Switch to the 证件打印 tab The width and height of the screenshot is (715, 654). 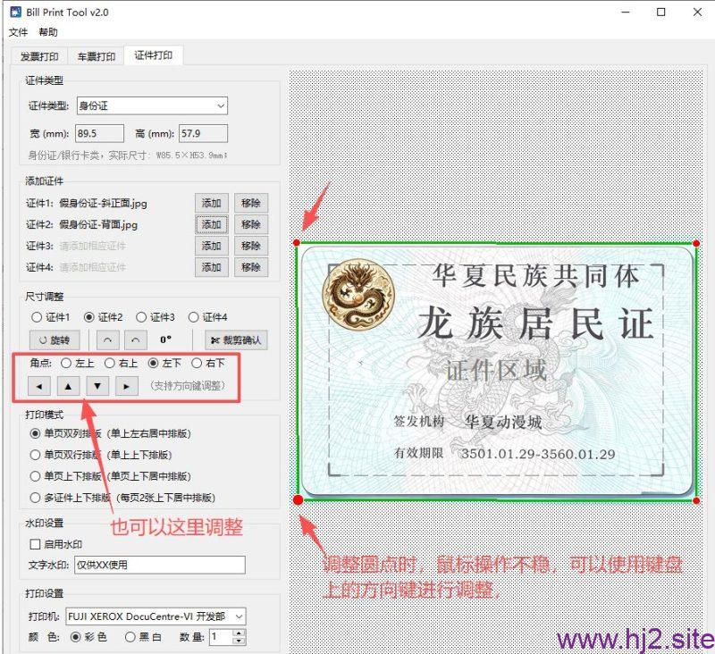pos(154,55)
